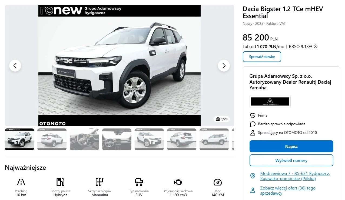Screen dimensions: 345x200
Task: Click the Grupa Adamowscy dealer logo
Action: pos(270,101)
